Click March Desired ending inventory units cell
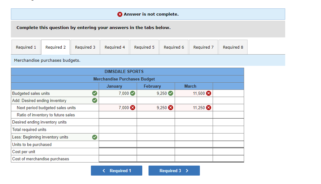 194,122
